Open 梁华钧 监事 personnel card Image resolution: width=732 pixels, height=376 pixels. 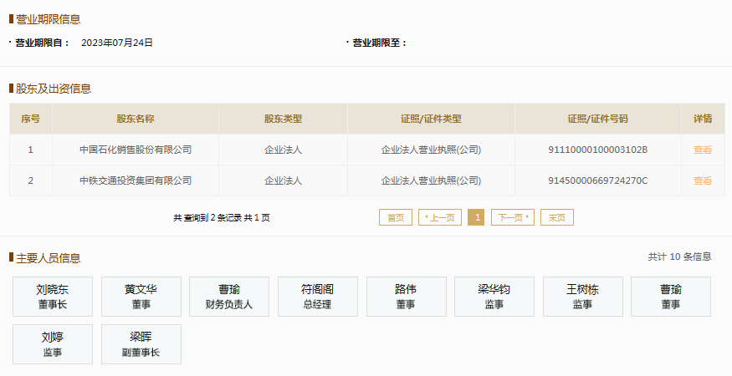click(494, 297)
